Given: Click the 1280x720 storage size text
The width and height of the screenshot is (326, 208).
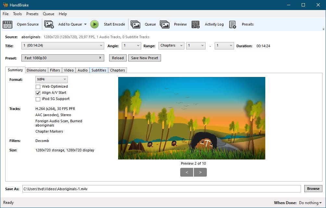Looking at the screenshot, I should [65, 150].
